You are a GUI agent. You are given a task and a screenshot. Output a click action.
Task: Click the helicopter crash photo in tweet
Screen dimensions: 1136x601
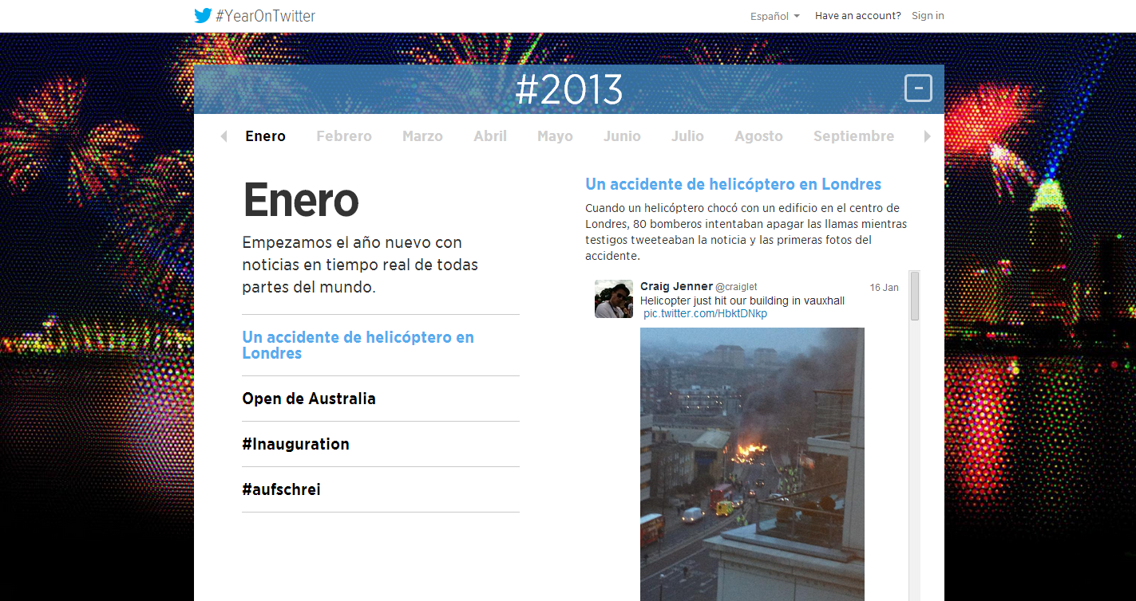(752, 462)
